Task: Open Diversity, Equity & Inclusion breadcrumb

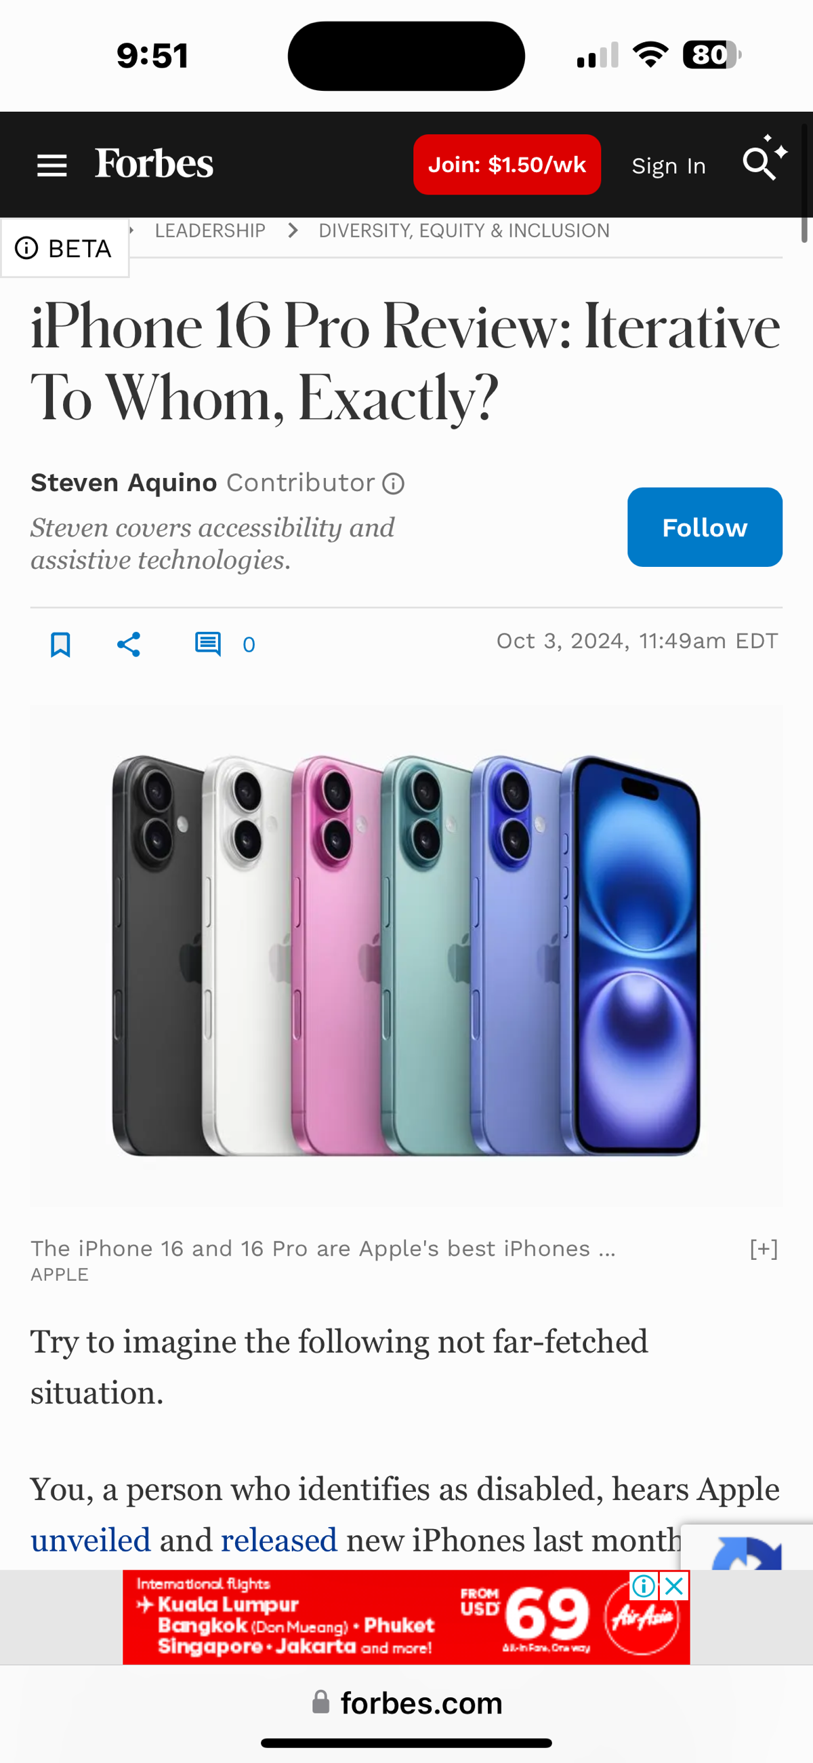Action: coord(464,231)
